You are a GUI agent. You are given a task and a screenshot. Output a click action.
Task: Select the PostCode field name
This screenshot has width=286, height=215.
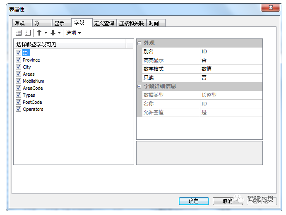pos(32,102)
